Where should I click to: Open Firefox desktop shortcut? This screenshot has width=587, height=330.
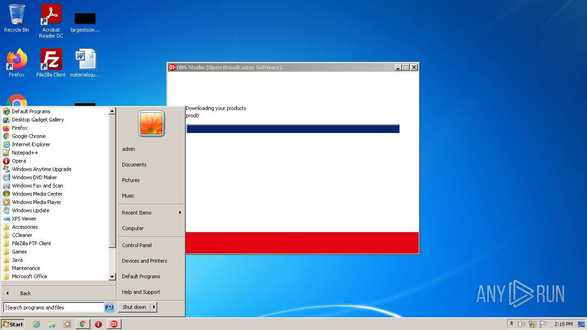[17, 63]
